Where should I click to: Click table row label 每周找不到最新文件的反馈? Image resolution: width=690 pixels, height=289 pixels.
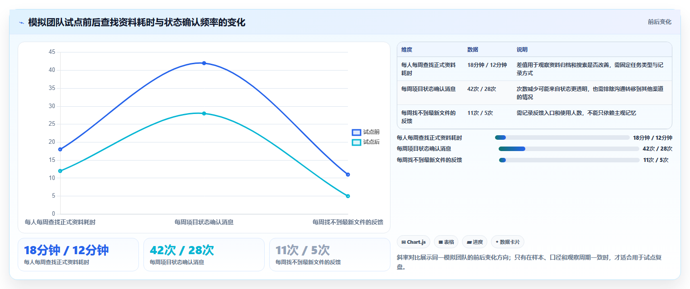coord(428,117)
